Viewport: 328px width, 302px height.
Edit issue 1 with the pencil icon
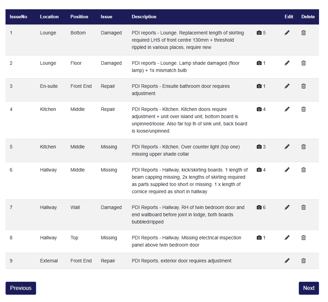click(287, 33)
